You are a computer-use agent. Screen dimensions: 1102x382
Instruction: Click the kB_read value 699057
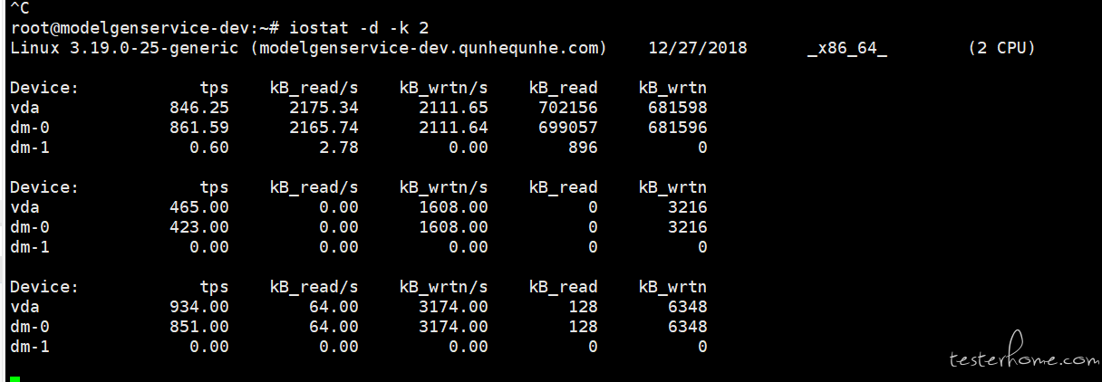(568, 128)
